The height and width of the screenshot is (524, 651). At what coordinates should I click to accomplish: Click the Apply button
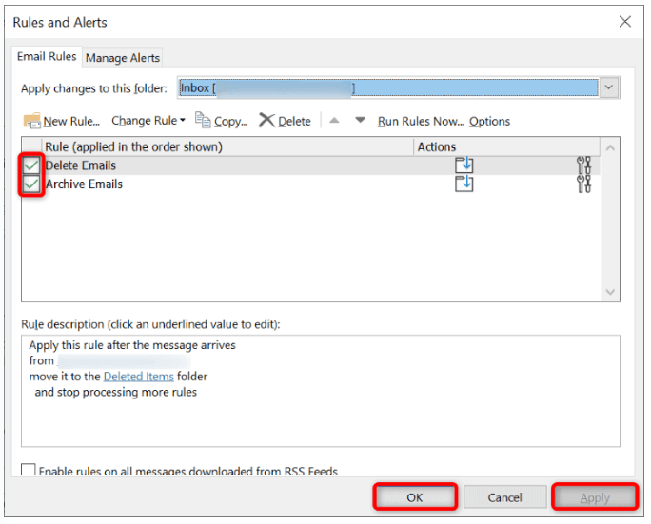tap(595, 497)
